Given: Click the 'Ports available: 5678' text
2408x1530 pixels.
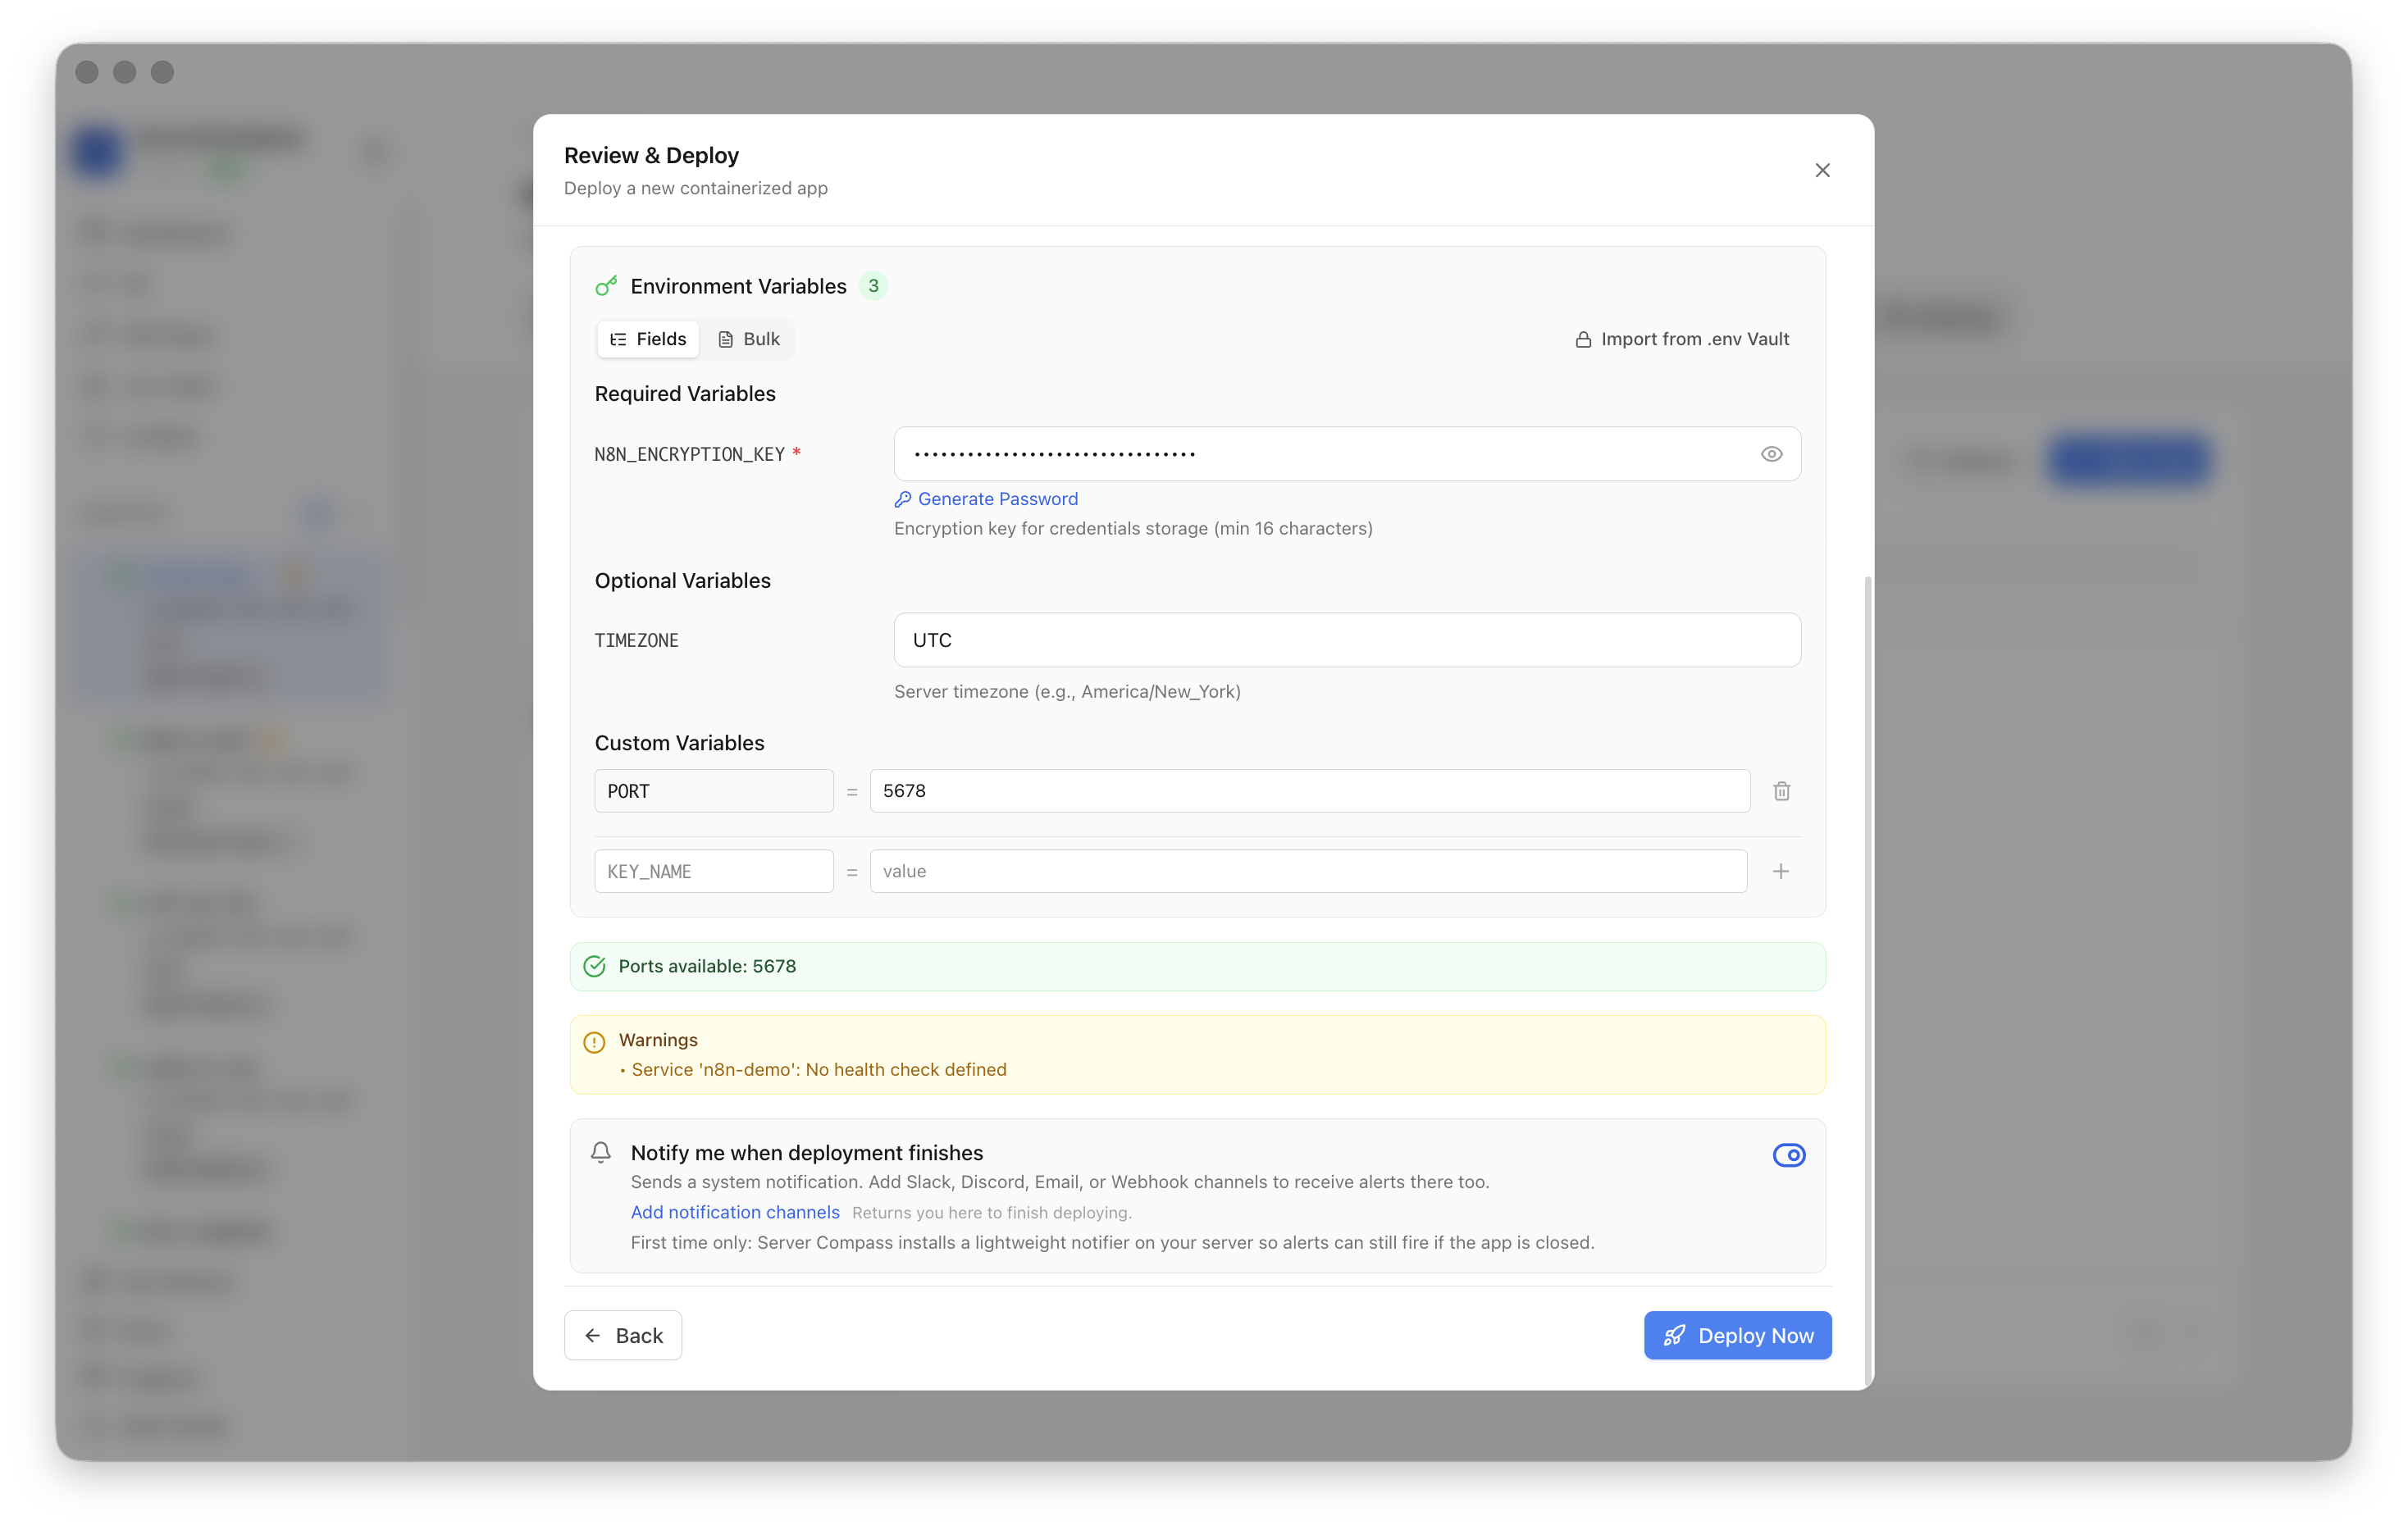Looking at the screenshot, I should pyautogui.click(x=707, y=966).
